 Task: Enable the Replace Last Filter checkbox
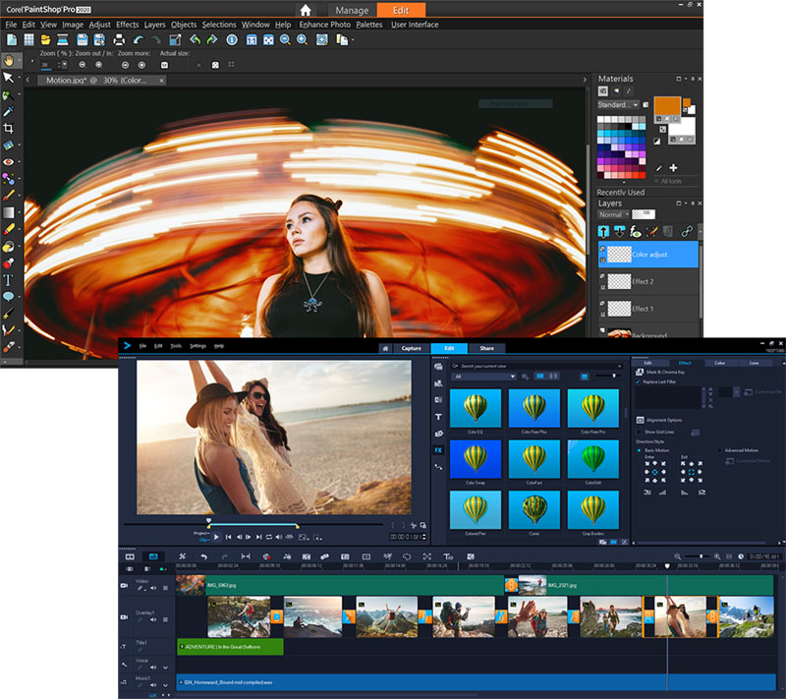pyautogui.click(x=640, y=381)
